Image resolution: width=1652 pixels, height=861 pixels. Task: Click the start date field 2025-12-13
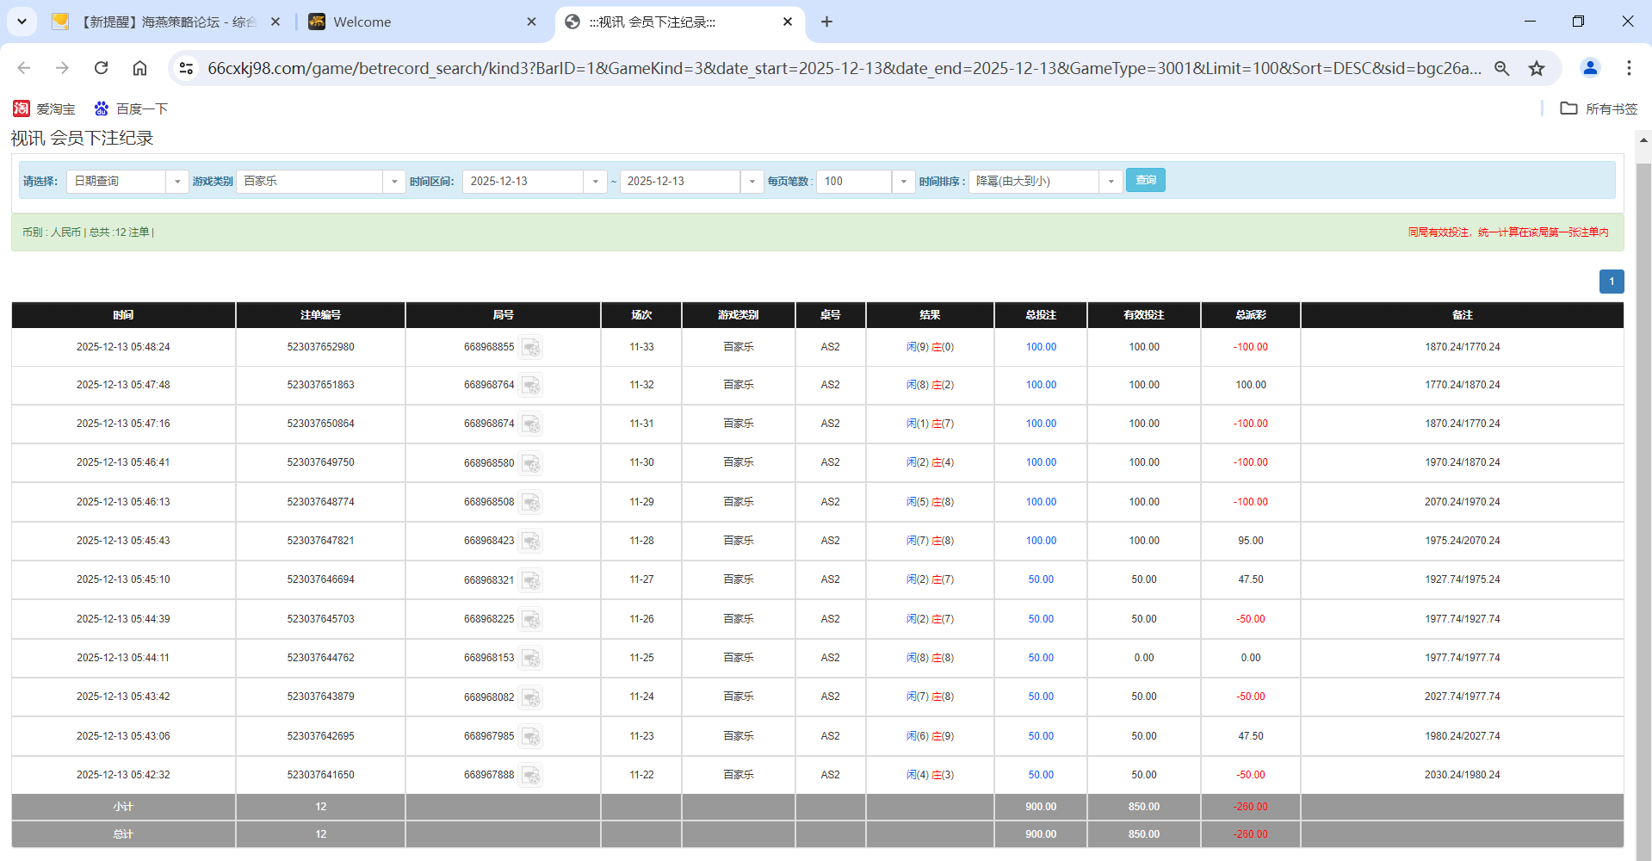coord(523,182)
